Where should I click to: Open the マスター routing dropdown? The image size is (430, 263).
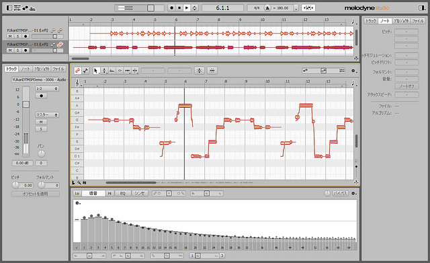click(47, 115)
